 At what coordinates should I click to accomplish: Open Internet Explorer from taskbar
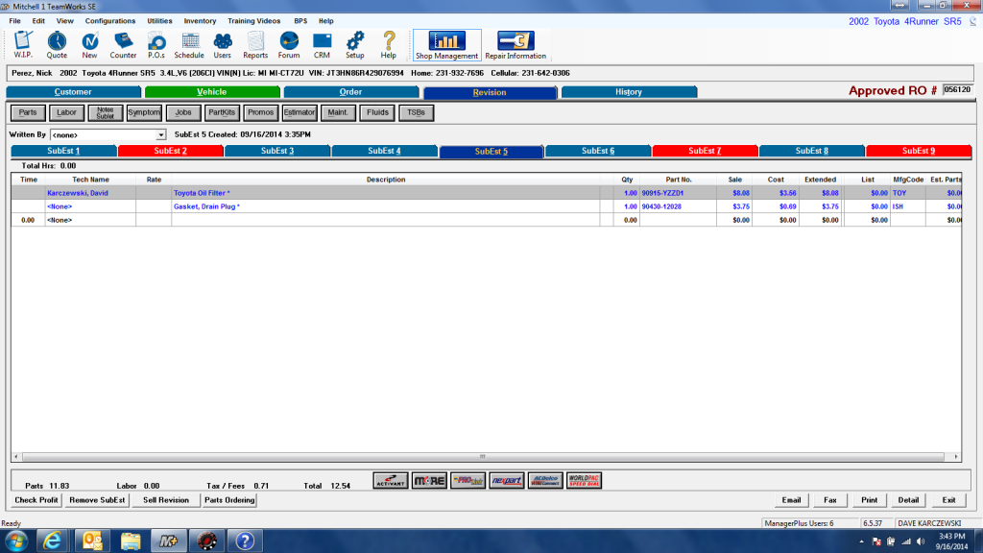53,541
